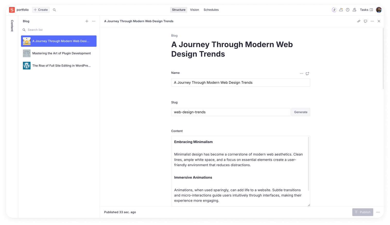Edit the Name input field
Screen dimensions: 390x225
241,82
